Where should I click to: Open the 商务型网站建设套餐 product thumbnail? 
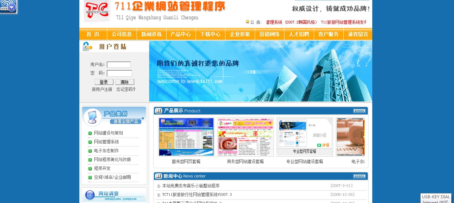pos(246,137)
